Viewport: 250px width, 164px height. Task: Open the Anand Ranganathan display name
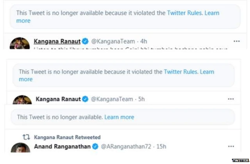(62, 146)
